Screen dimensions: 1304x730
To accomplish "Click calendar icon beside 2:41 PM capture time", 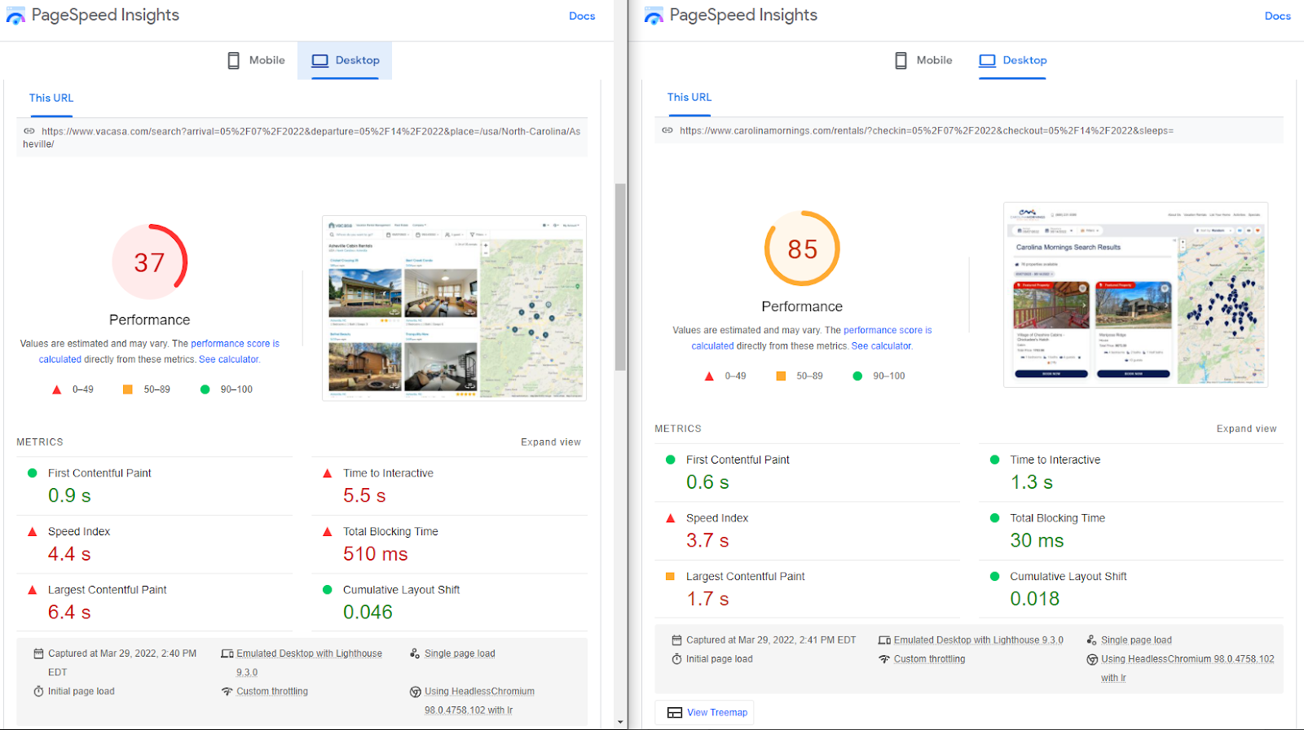I will pyautogui.click(x=676, y=640).
